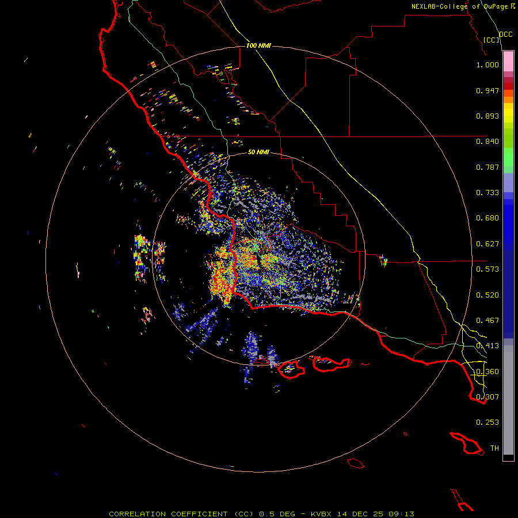
Task: Pick the red segment of the color bar
Action: click(508, 86)
